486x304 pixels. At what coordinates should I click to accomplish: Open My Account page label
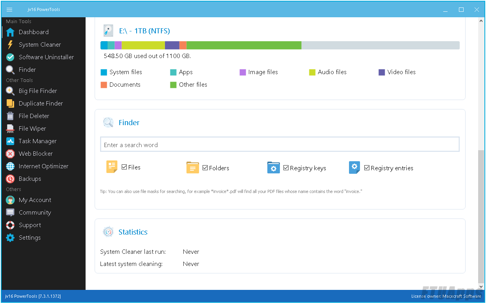tap(35, 200)
